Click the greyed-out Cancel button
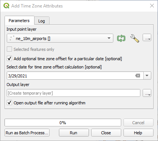158x141 pixels. click(x=138, y=123)
